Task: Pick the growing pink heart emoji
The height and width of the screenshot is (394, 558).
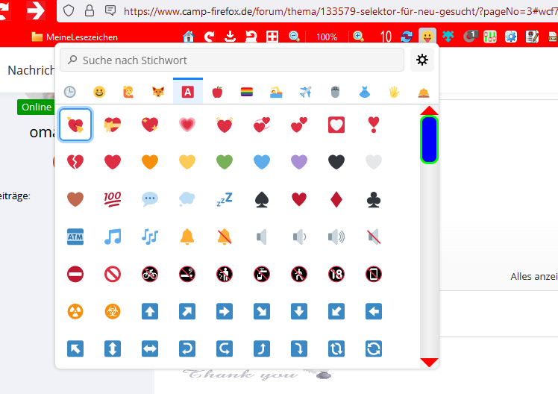Action: coord(187,125)
